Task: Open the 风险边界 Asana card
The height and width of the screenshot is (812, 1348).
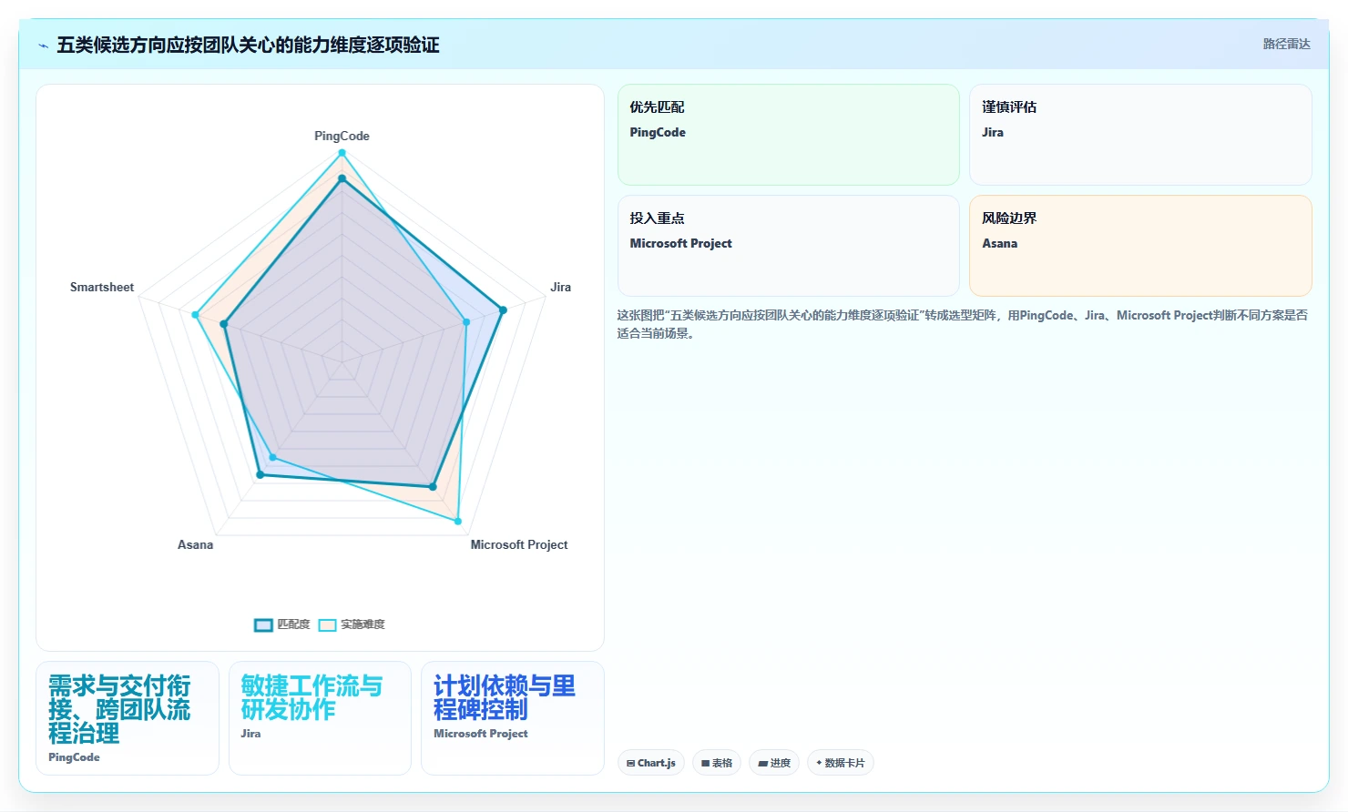Action: (1140, 246)
